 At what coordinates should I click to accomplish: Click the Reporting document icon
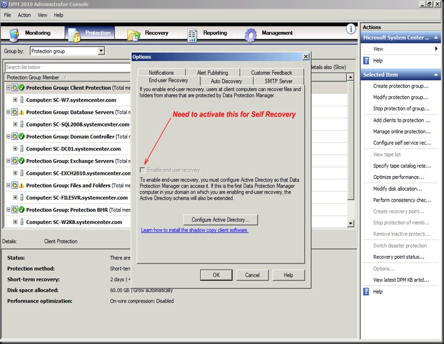(x=192, y=35)
